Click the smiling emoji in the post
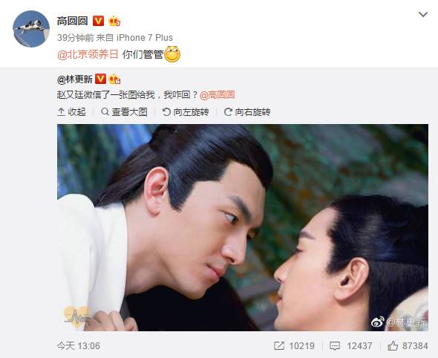This screenshot has height=358, width=438. 172,54
